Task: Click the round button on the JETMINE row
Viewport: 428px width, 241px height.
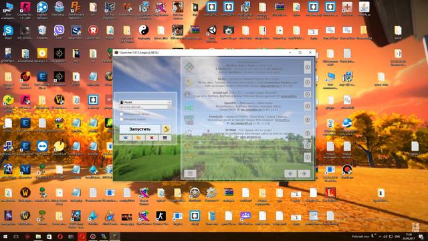Action: pos(308,133)
